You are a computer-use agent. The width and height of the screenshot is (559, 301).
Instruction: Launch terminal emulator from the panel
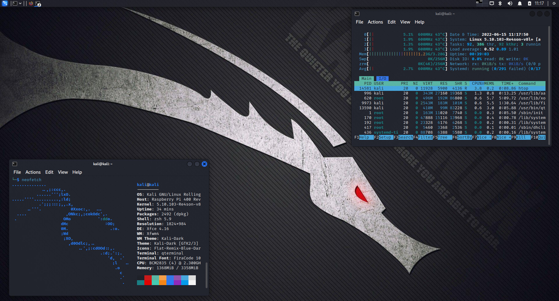(15, 3)
